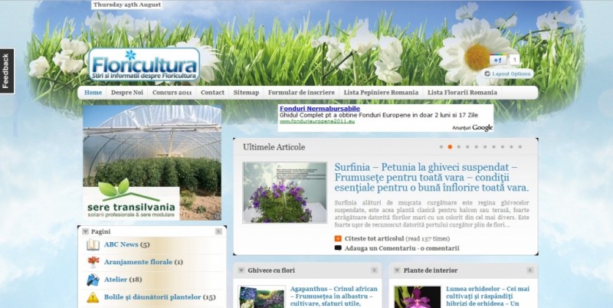Open Layout Options gear button
The width and height of the screenshot is (613, 308).
click(x=507, y=74)
